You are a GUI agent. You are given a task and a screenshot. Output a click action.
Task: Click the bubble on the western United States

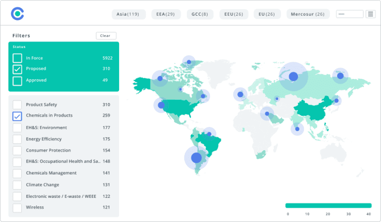click(x=161, y=105)
